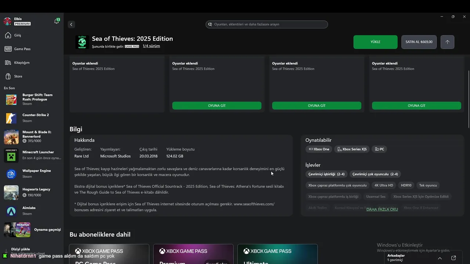This screenshot has width=470, height=264.
Task: Click the Sea of Thieves: 2025 Edition title
Action: tap(132, 38)
